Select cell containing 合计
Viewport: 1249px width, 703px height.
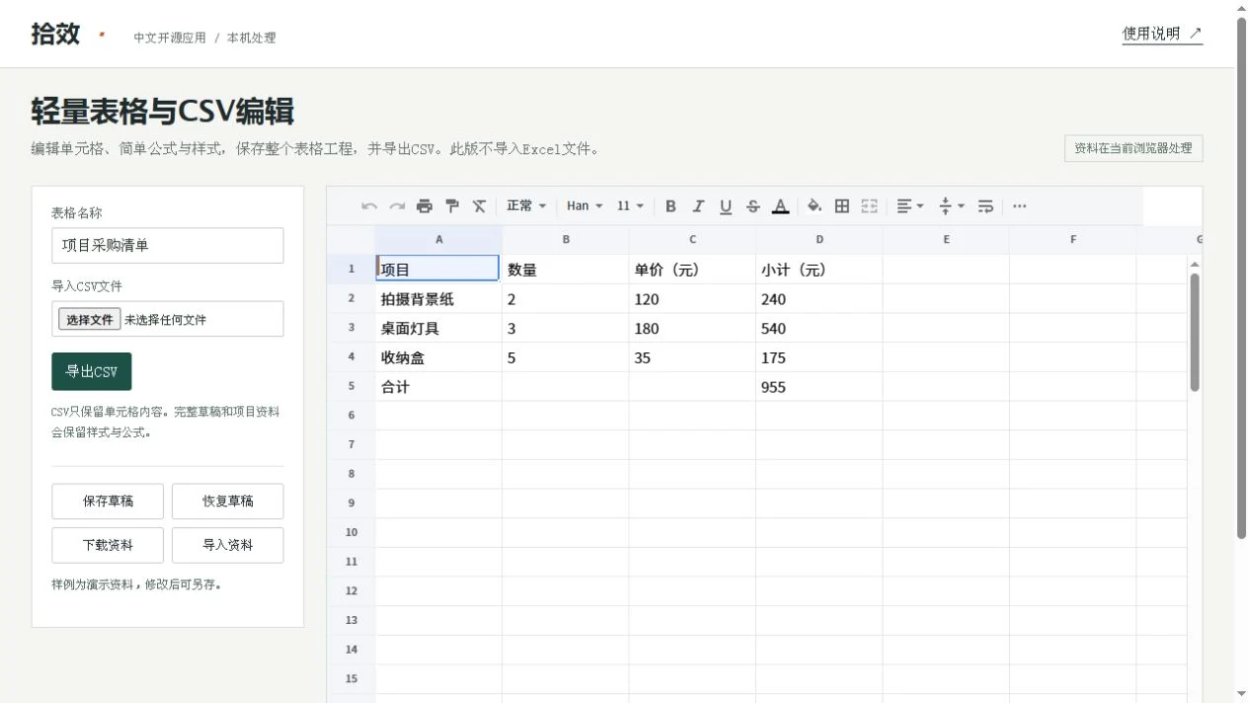pyautogui.click(x=438, y=386)
